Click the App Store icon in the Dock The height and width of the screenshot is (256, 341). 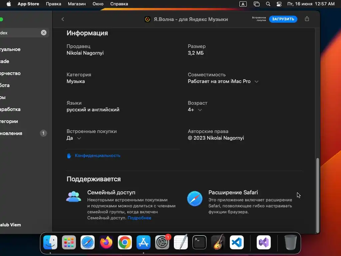coord(144,242)
